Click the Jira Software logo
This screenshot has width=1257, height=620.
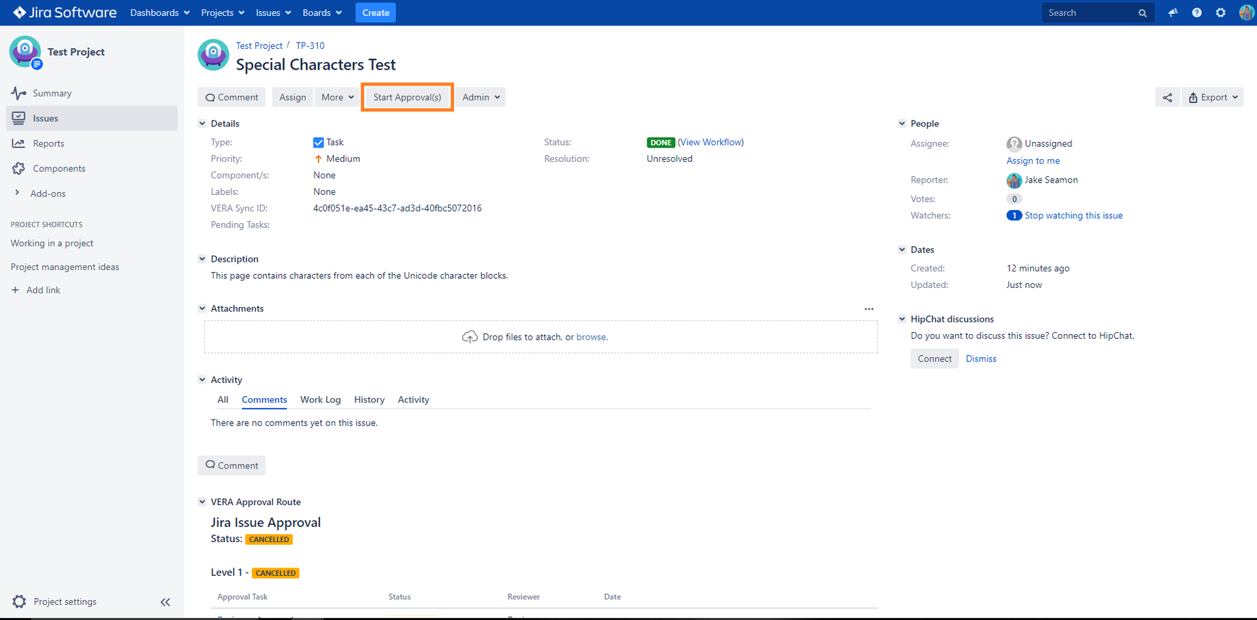click(x=65, y=12)
